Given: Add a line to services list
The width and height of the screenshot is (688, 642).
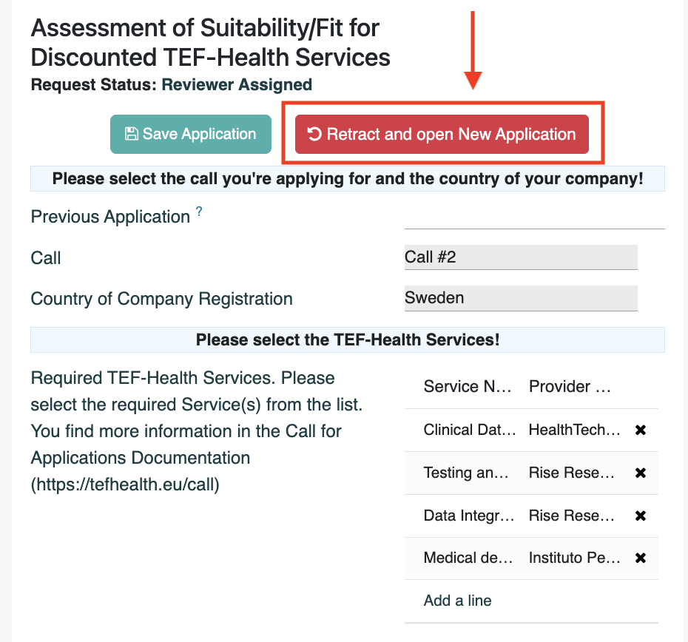Looking at the screenshot, I should (457, 601).
